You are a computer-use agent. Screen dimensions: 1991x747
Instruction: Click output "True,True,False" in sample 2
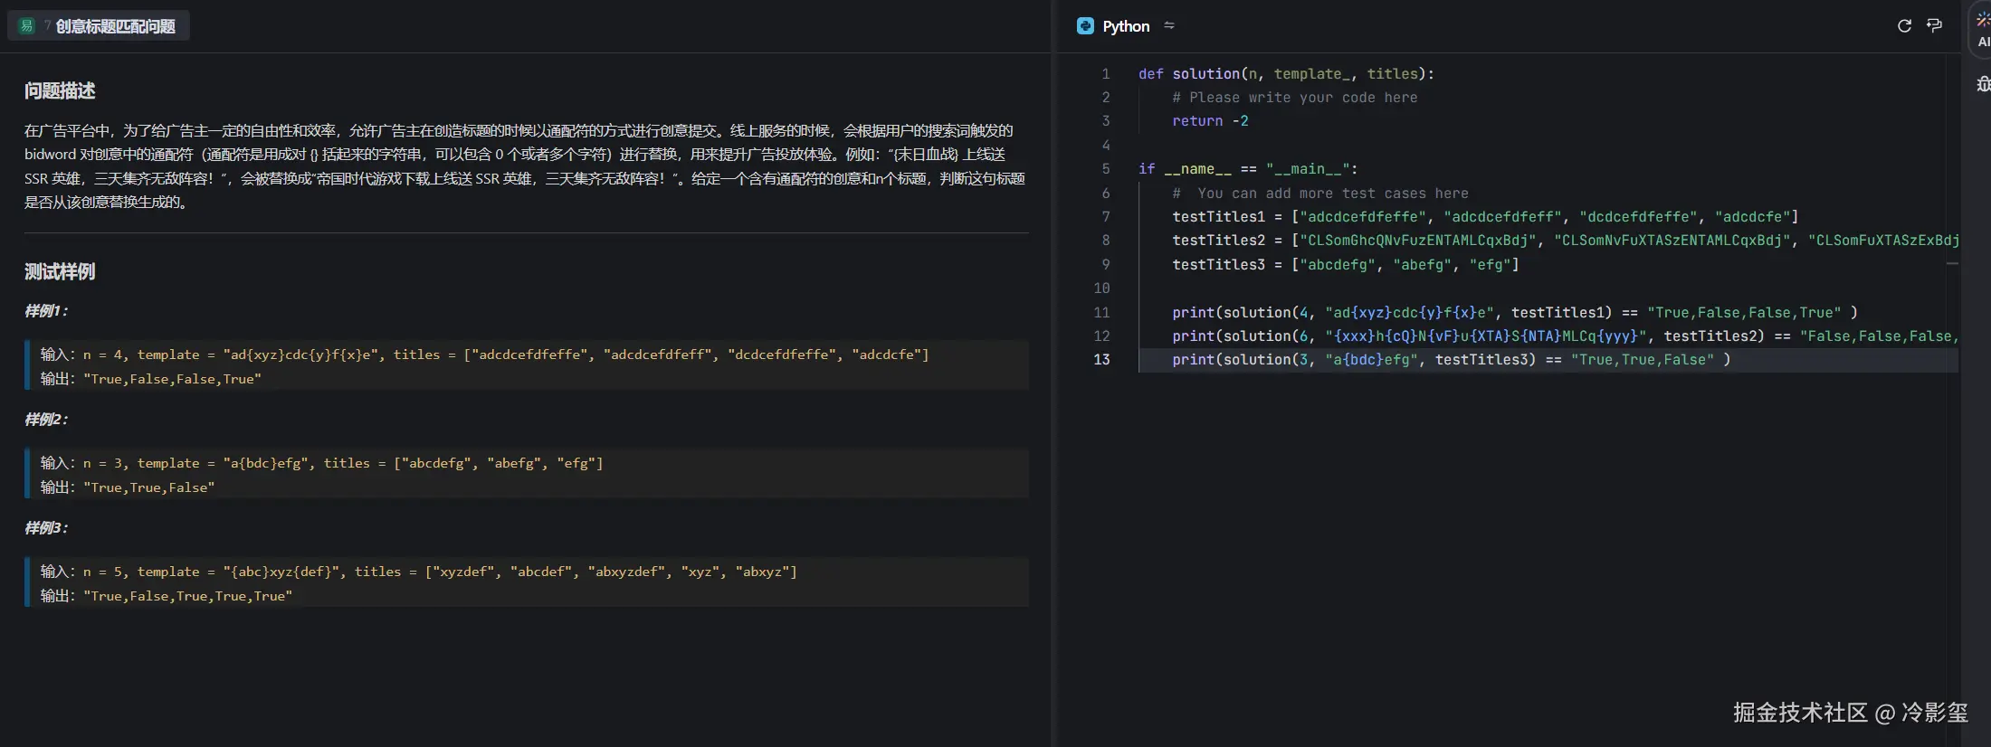click(148, 487)
